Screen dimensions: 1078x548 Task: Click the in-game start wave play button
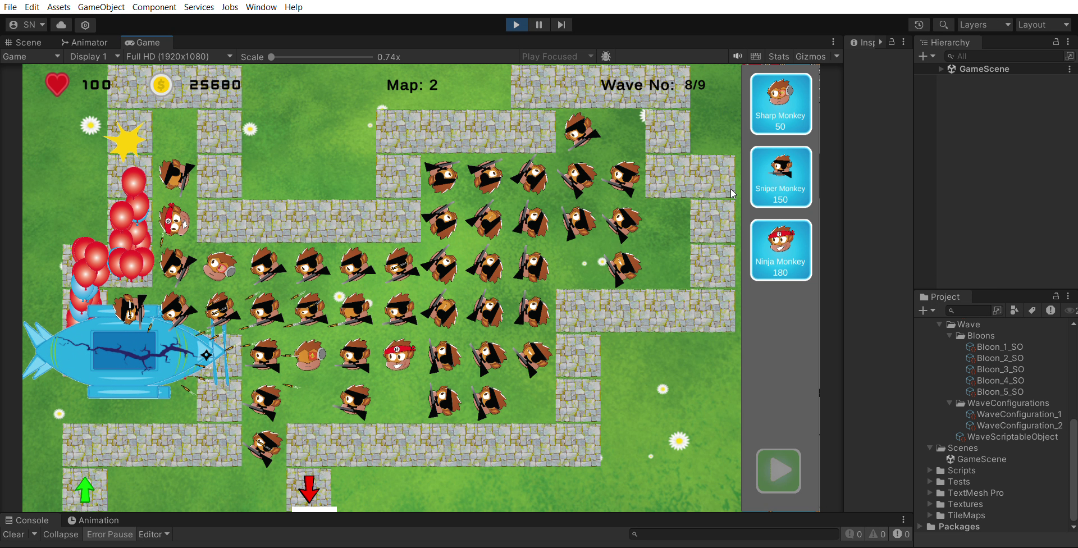pyautogui.click(x=778, y=471)
